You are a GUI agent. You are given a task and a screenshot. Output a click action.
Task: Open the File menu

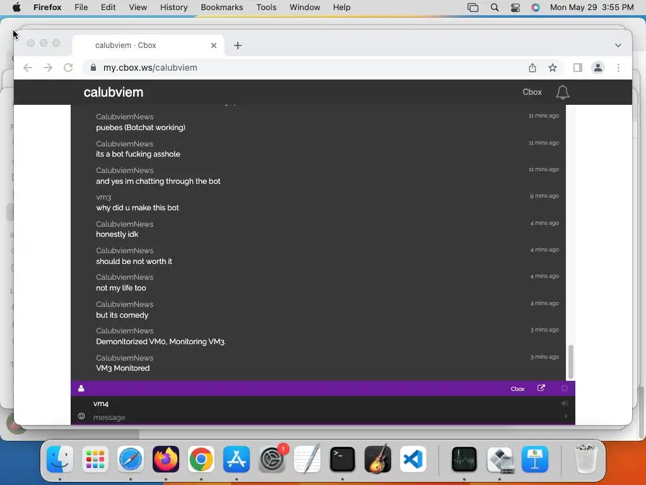pos(81,8)
